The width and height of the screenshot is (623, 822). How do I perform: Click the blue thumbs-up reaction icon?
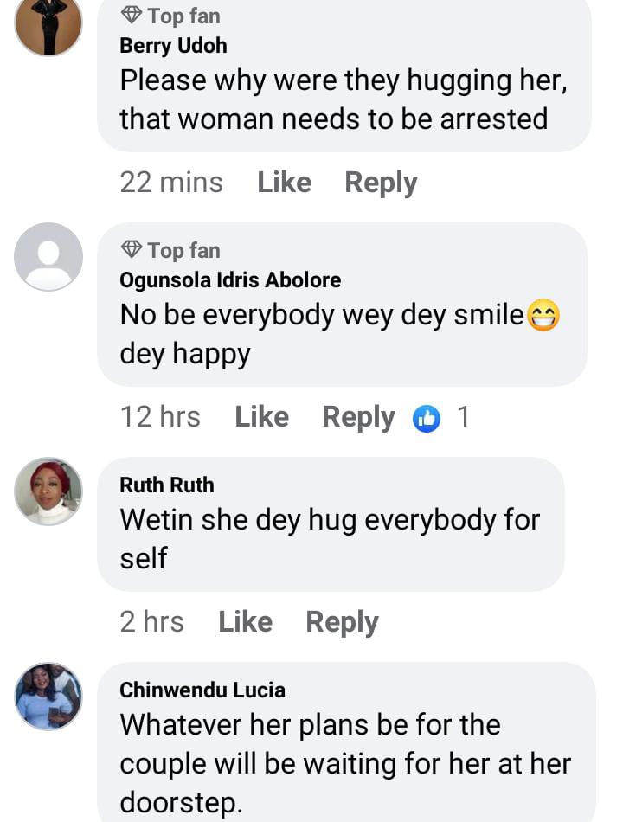coord(427,418)
